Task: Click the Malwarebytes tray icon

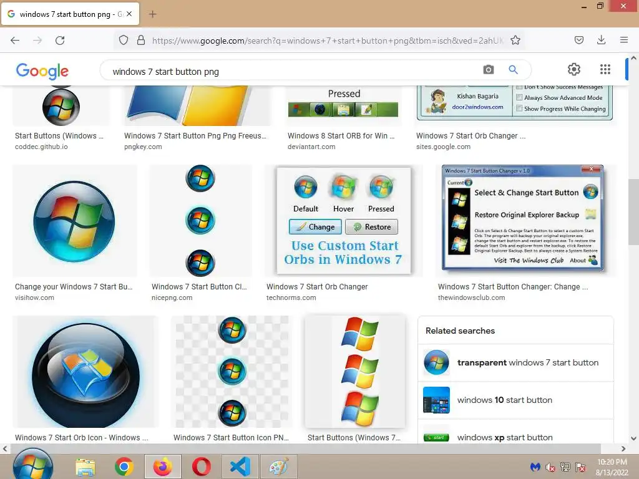Action: (535, 467)
